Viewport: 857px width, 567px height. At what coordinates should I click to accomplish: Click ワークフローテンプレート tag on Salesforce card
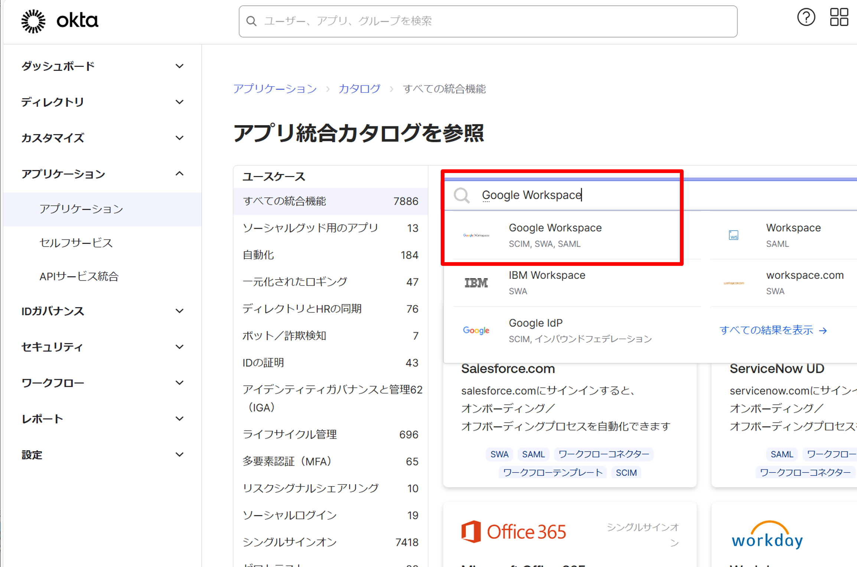click(x=553, y=472)
